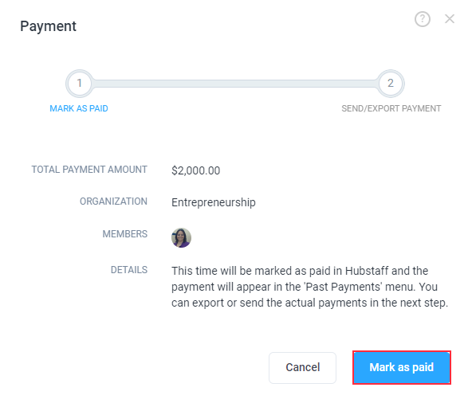Image resolution: width=468 pixels, height=403 pixels.
Task: Click the $2,000.00 payment amount
Action: (196, 170)
